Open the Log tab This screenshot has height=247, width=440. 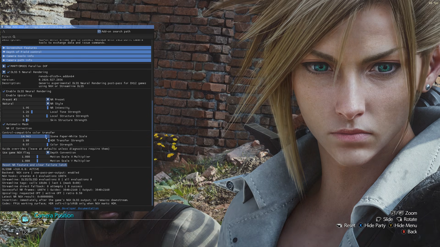[58, 27]
